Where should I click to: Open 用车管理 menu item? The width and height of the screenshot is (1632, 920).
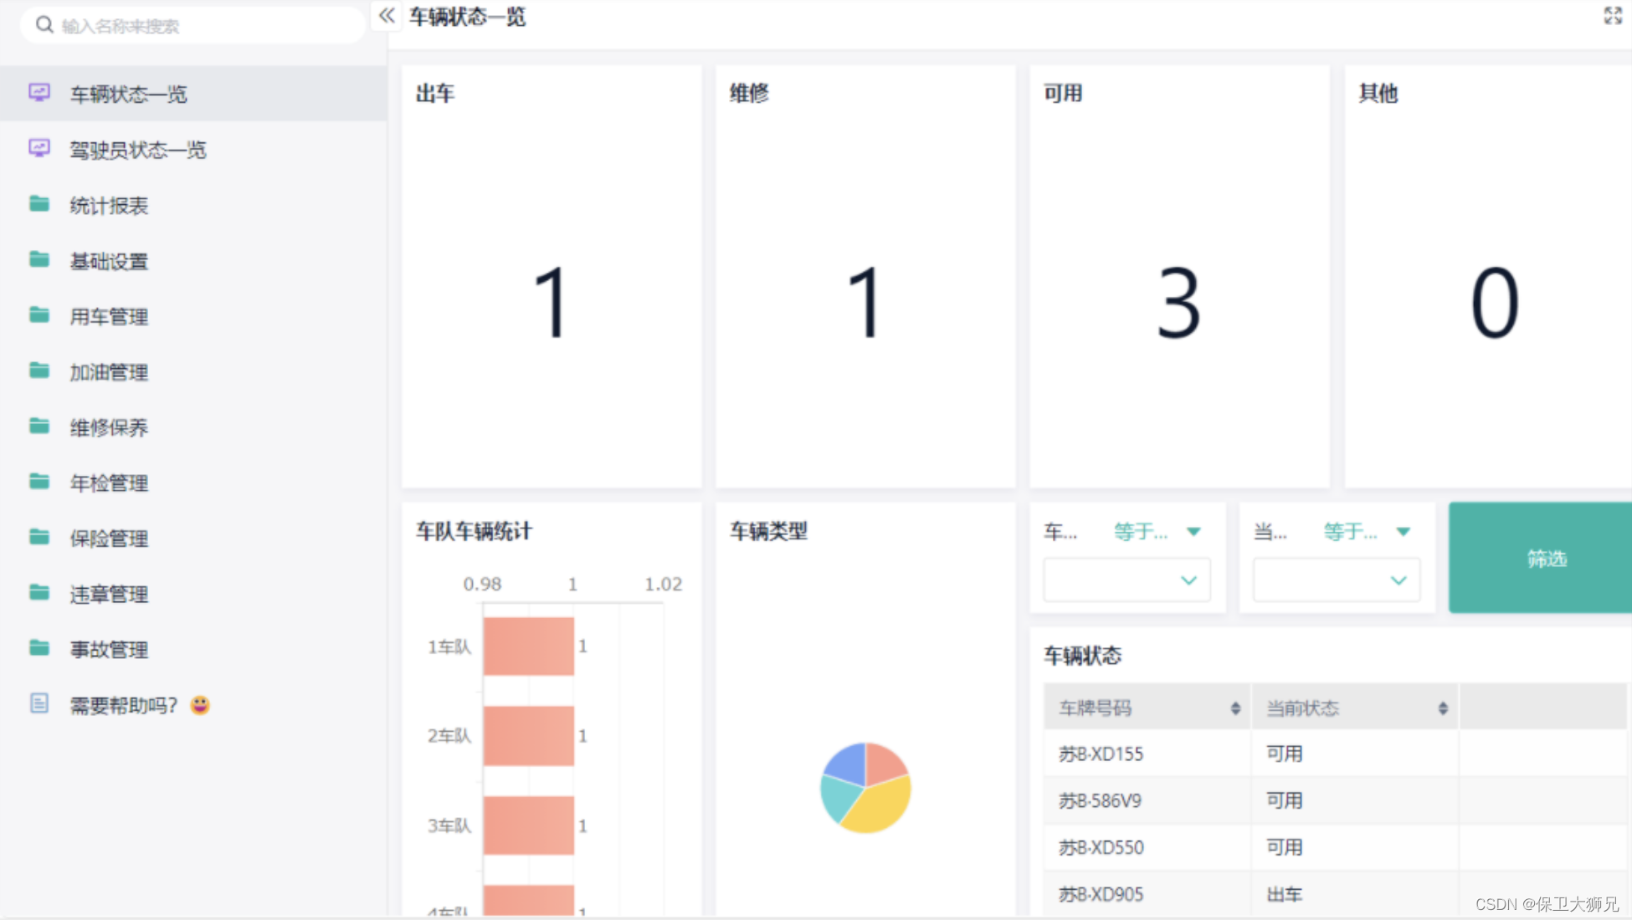109,317
